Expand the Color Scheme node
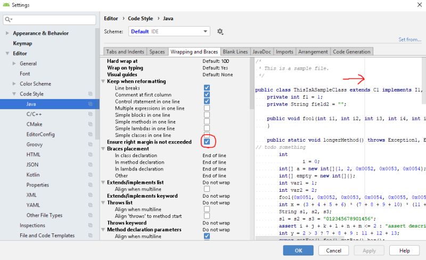 14,84
